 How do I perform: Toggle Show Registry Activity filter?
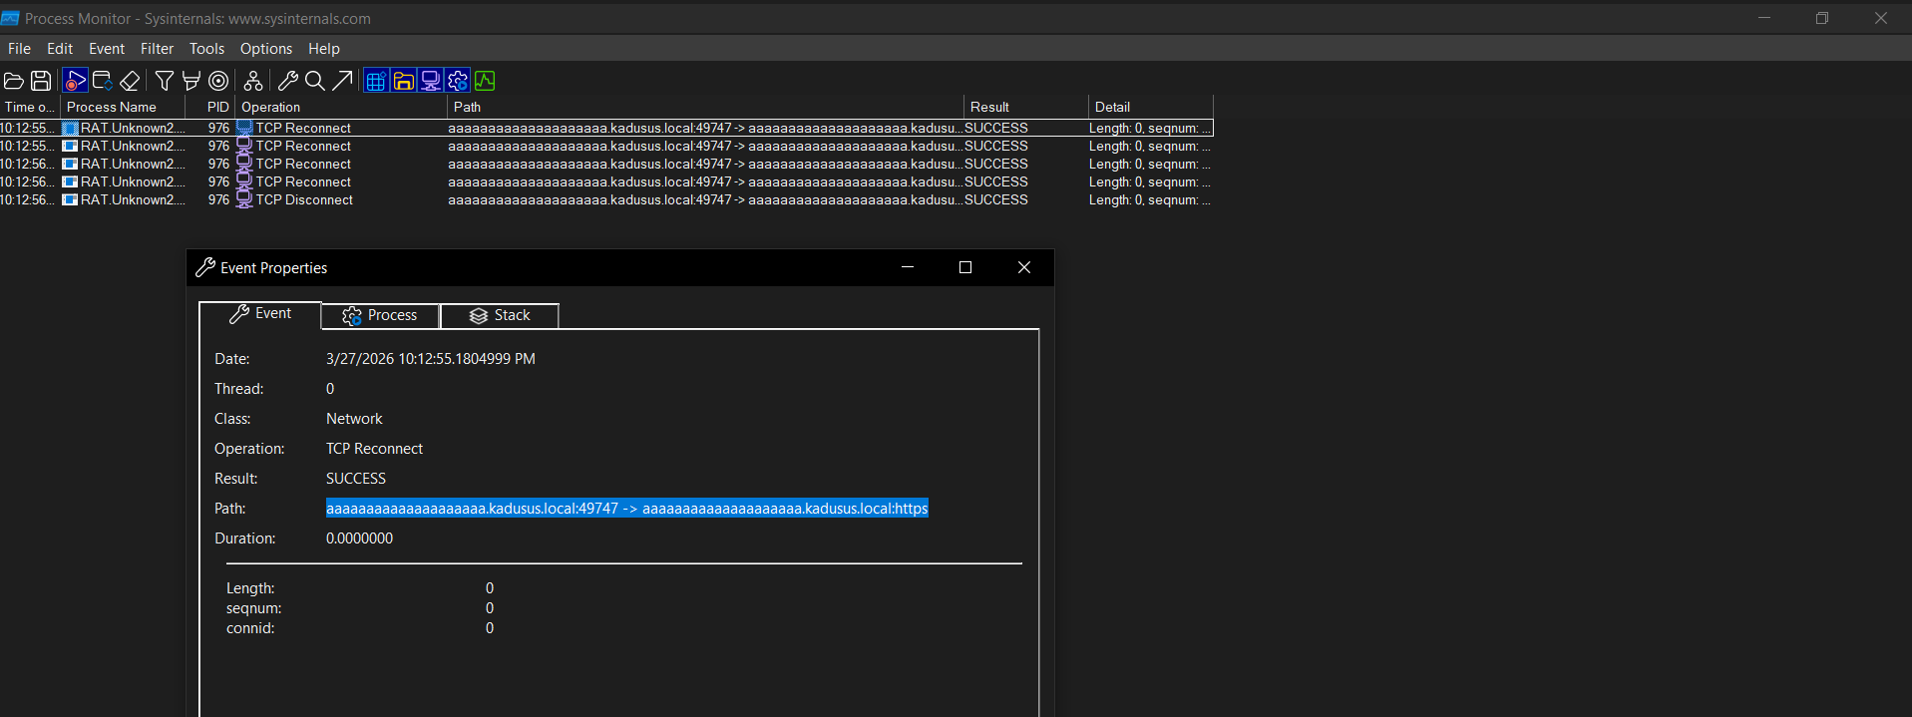coord(376,81)
